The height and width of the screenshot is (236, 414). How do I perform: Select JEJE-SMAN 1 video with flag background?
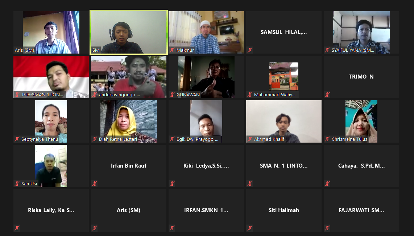[x=51, y=77]
